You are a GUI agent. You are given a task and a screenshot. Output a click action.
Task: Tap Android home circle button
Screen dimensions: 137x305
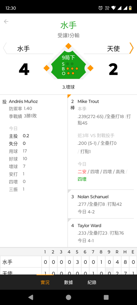pos(68,297)
